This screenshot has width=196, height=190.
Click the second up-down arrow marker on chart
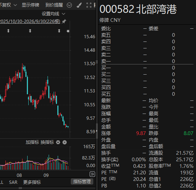tap(30, 31)
